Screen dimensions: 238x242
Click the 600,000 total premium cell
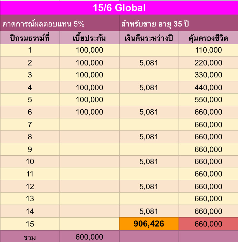(x=89, y=237)
